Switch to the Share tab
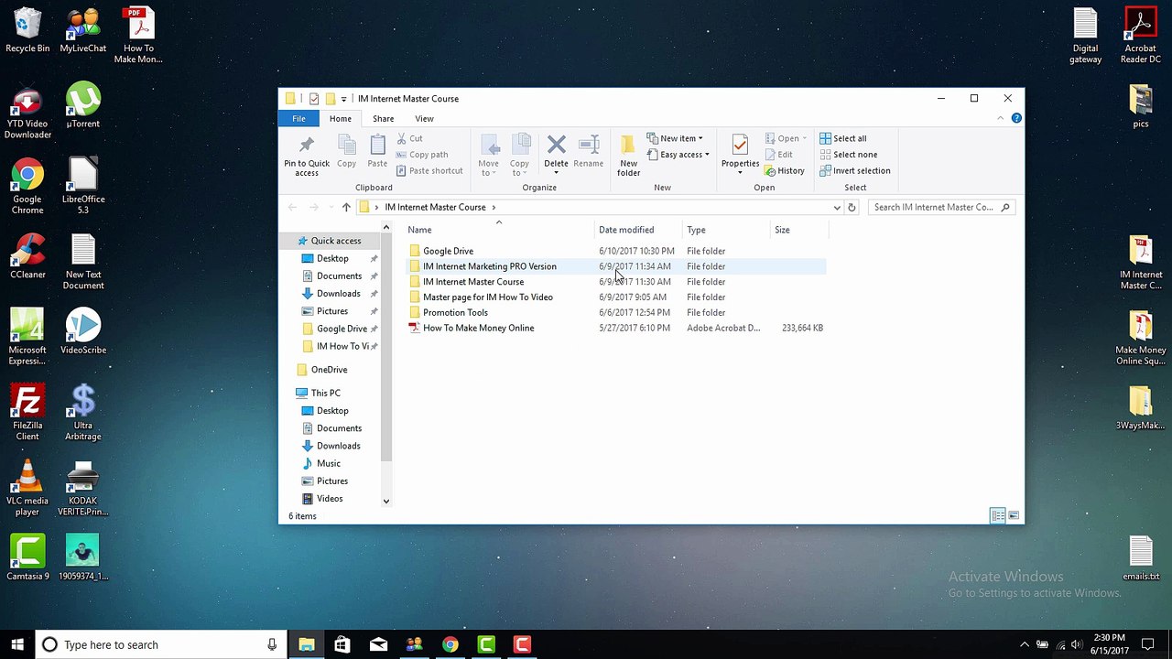 pos(383,118)
